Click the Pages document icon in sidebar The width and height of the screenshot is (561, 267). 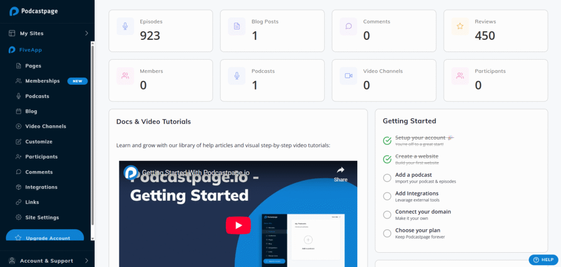point(18,66)
